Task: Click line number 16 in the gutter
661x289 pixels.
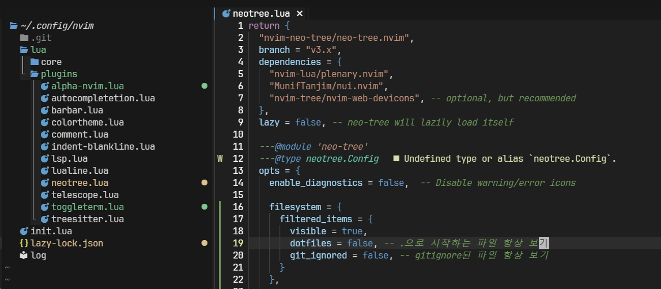Action: [x=238, y=207]
